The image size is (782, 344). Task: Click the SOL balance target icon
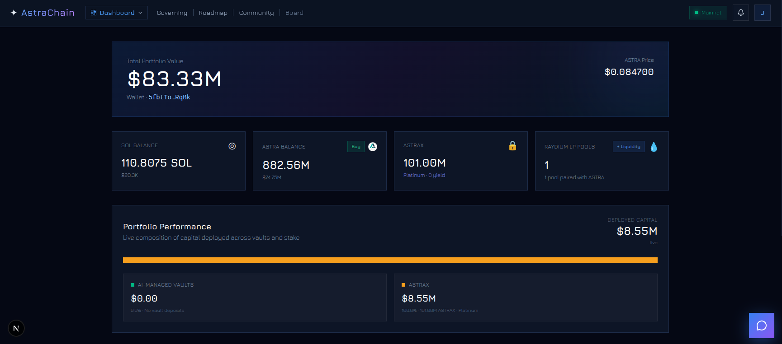(232, 146)
